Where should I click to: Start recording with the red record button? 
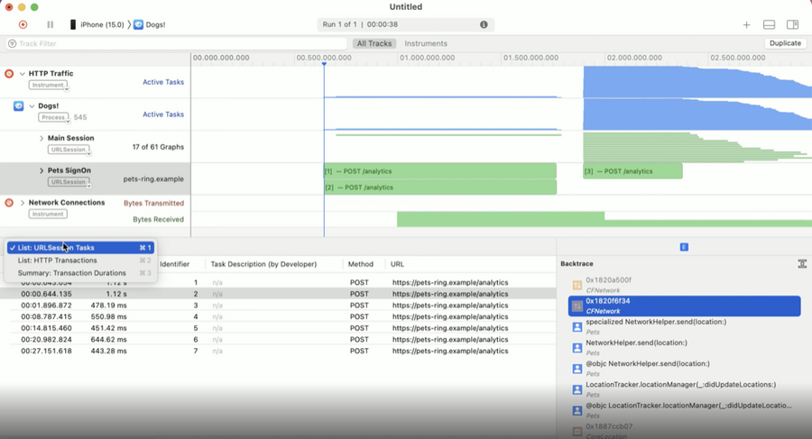coord(23,24)
